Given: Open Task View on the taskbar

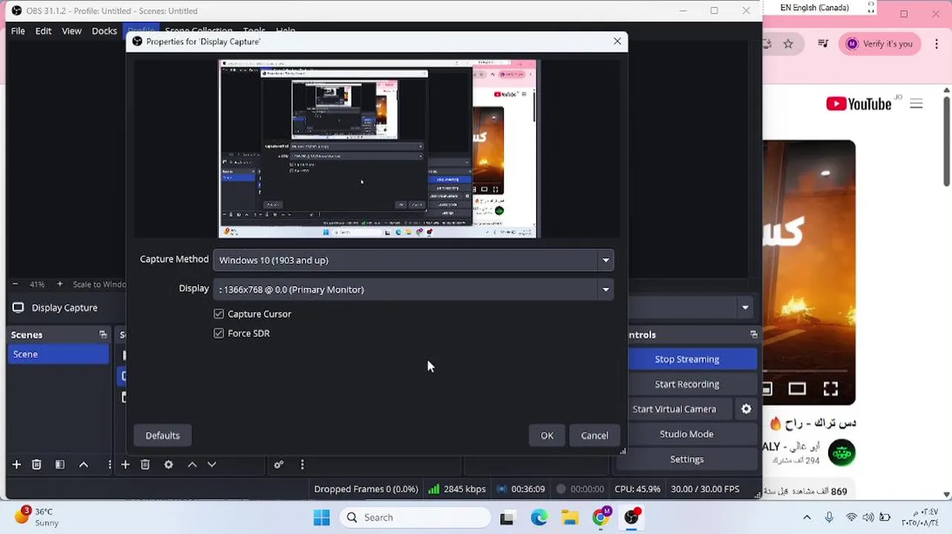Looking at the screenshot, I should tap(507, 518).
